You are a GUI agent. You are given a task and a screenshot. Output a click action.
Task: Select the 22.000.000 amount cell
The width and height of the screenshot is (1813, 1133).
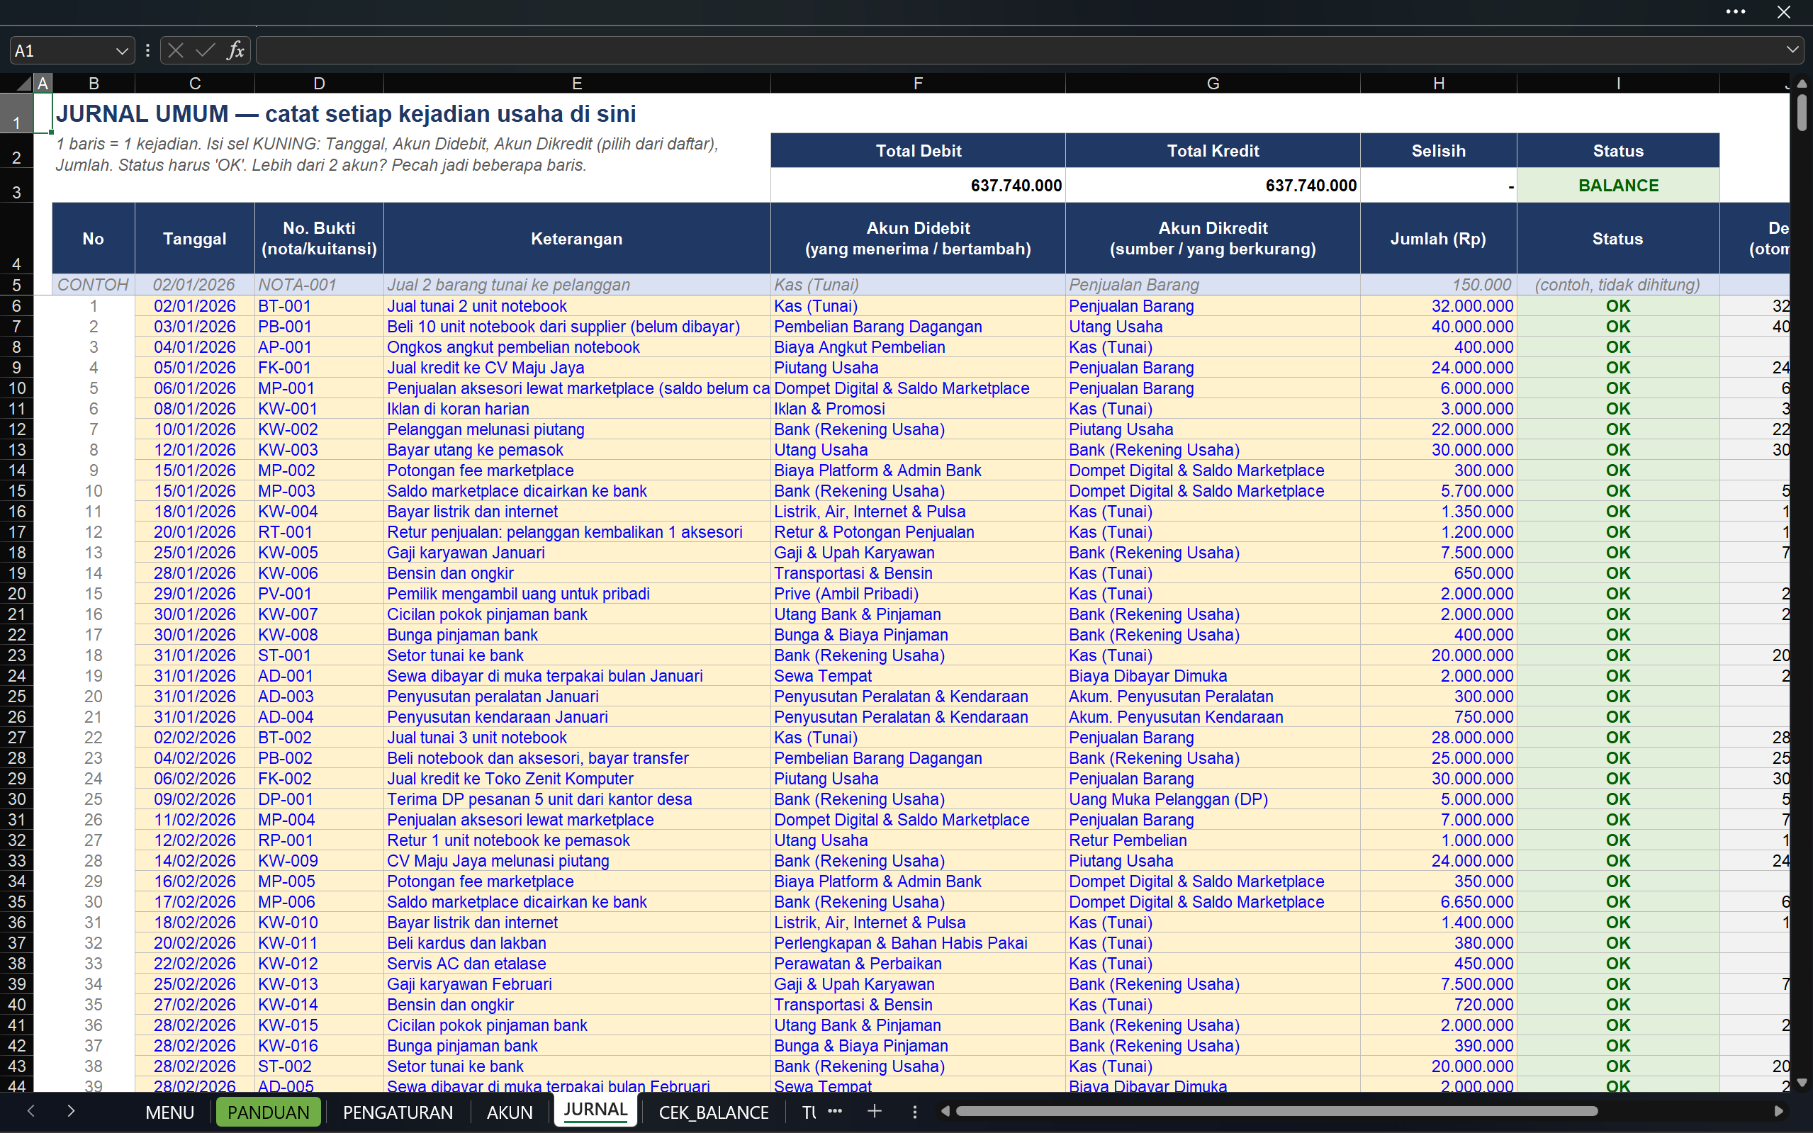pyautogui.click(x=1438, y=429)
